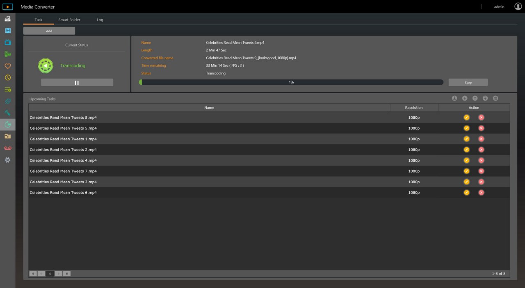Stop the current transcoding task
This screenshot has height=288, width=525.
tap(468, 82)
